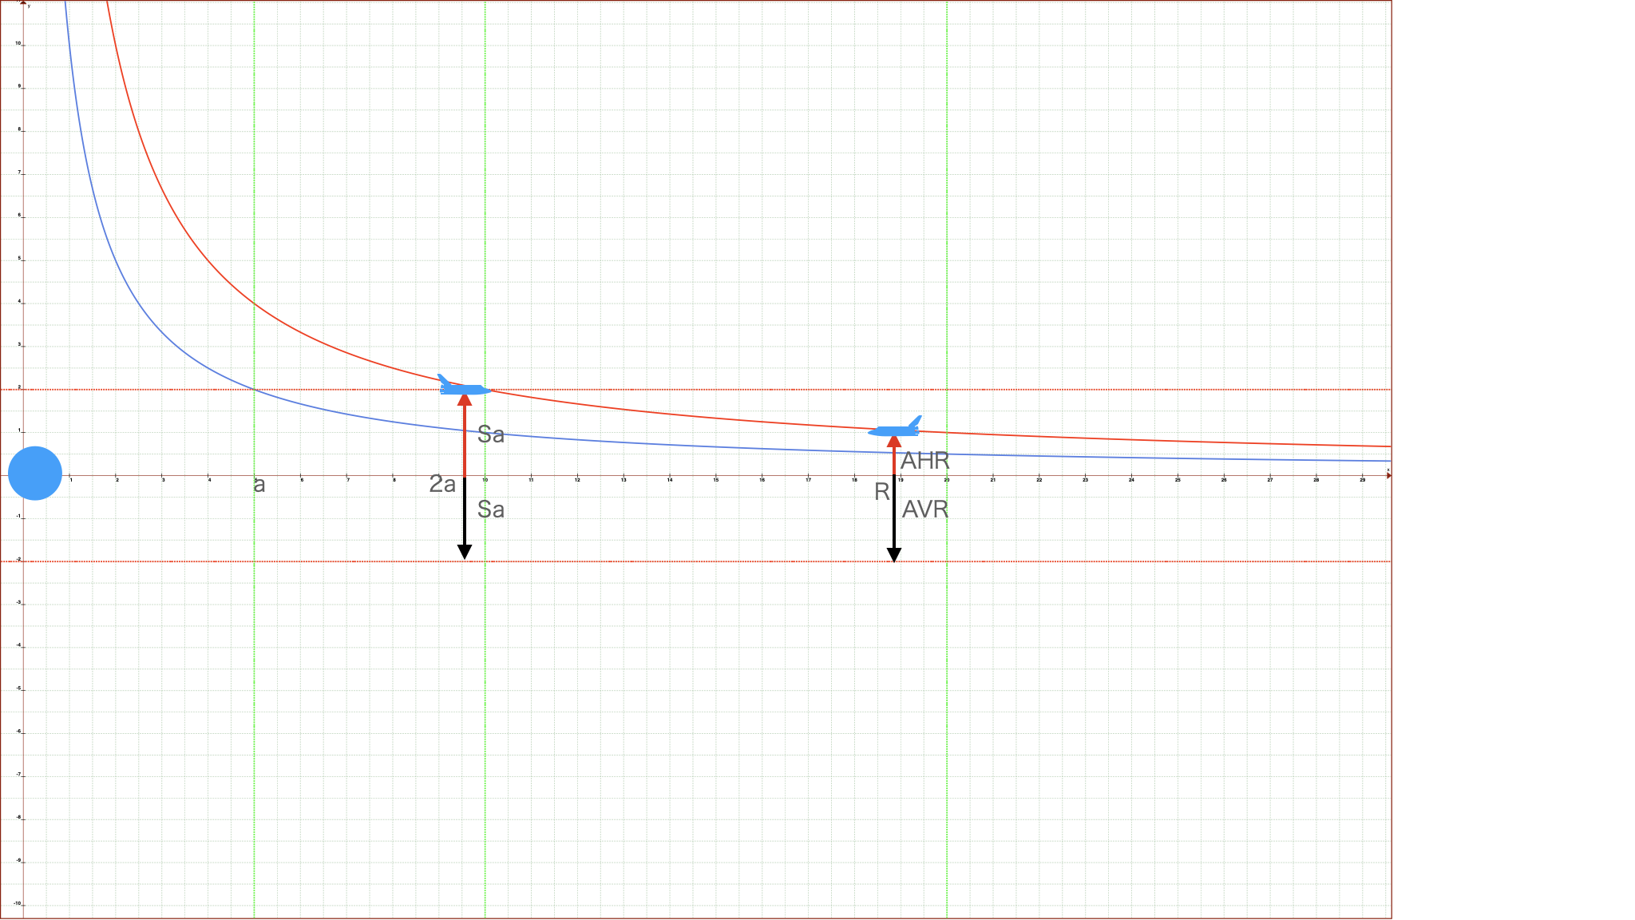This screenshot has width=1635, height=920.
Task: Click the x-axis arrowhead at right end
Action: click(1388, 476)
